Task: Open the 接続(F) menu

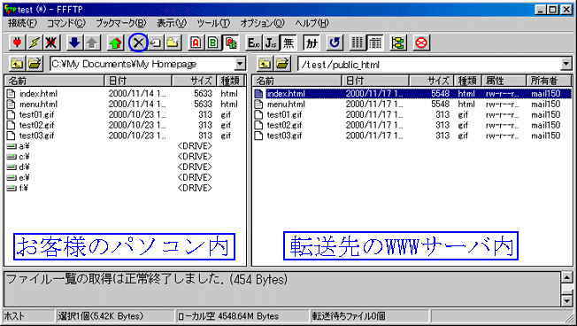Action: point(22,23)
